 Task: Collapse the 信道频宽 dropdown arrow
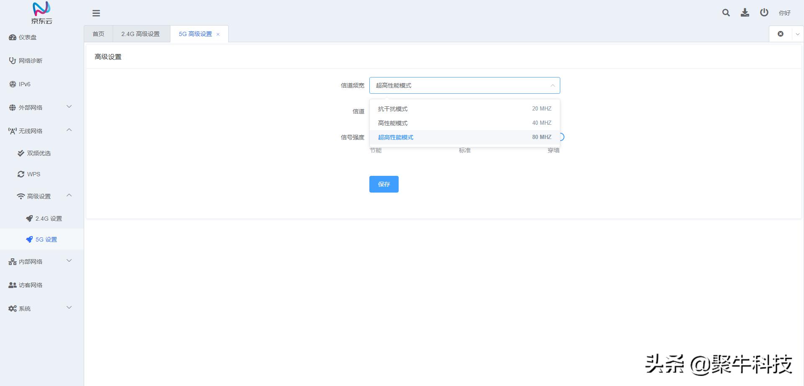tap(553, 85)
